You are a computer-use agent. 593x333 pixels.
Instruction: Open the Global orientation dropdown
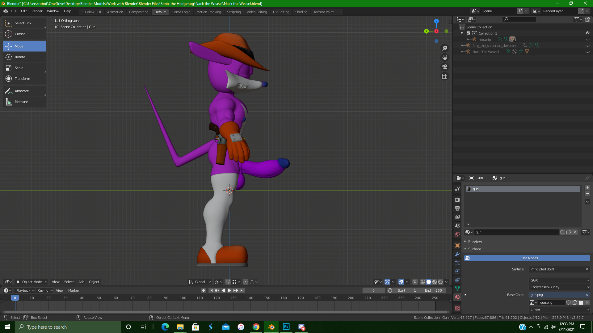coord(200,282)
